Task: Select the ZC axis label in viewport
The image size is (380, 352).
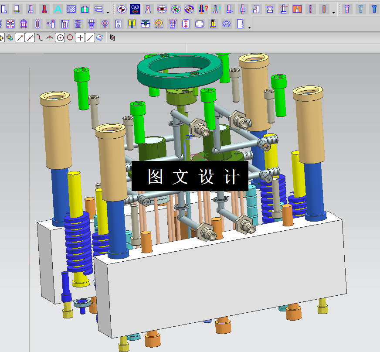Action: point(189,137)
